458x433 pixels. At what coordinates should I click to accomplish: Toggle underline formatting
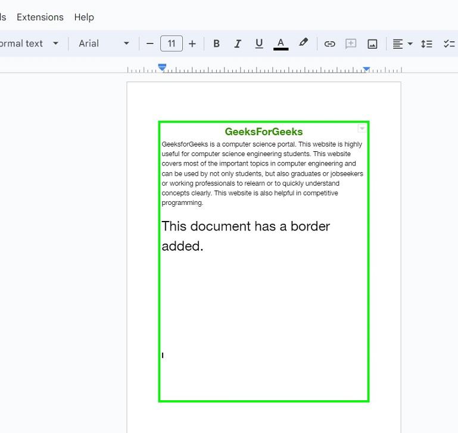(258, 43)
